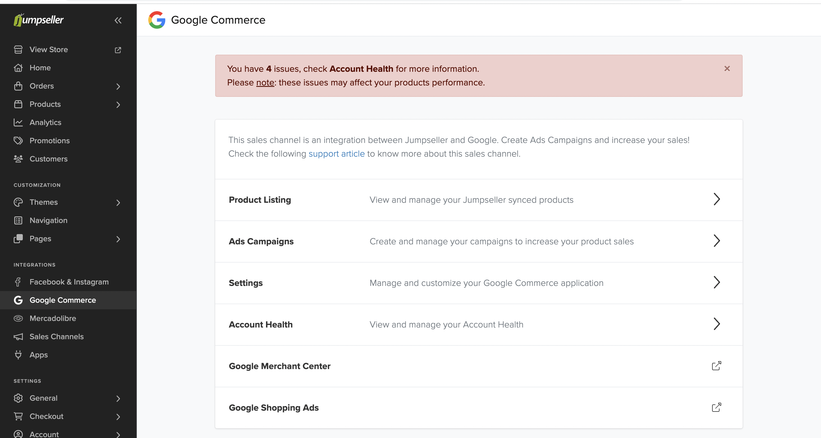Click the Orders bag icon
821x438 pixels.
18,86
